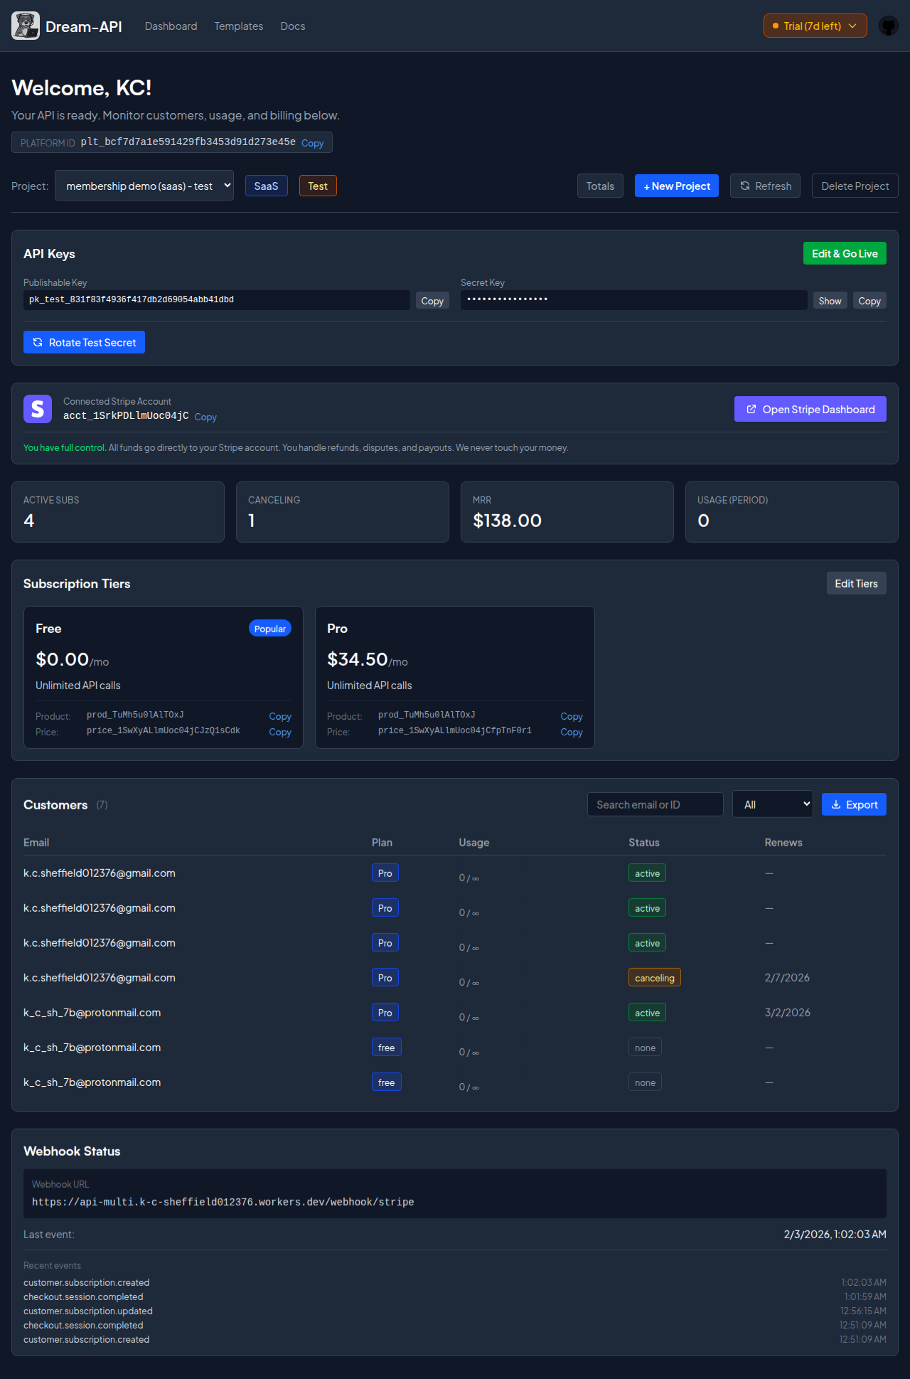Click the purple Stripe logo icon

click(x=38, y=409)
